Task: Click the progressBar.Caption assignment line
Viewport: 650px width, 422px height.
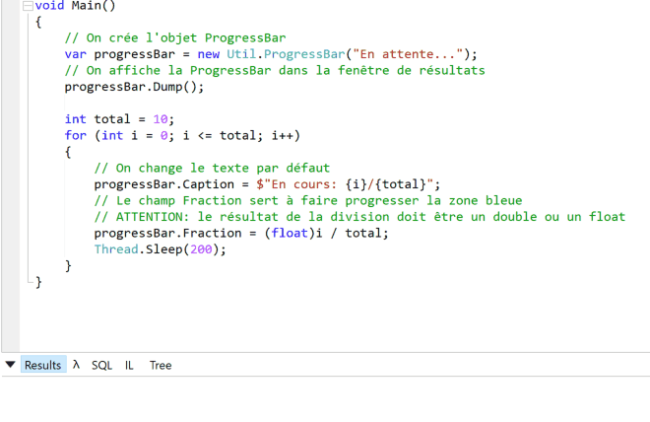Action: (267, 184)
